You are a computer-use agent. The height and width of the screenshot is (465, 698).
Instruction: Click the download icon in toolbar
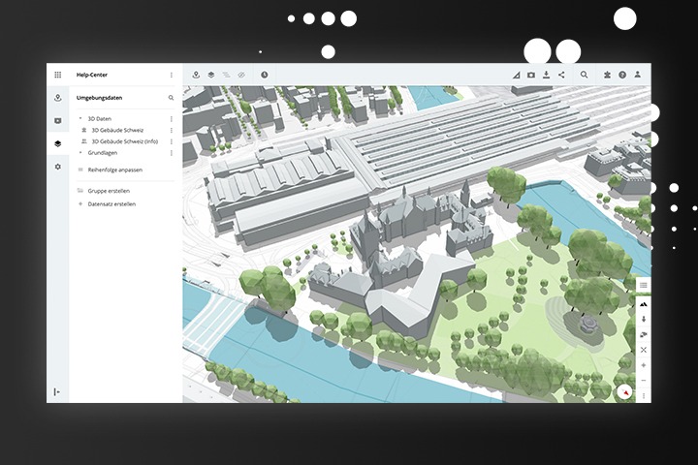pyautogui.click(x=546, y=75)
